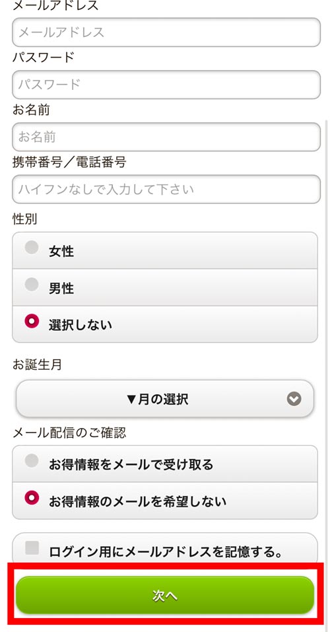Click the メールアドレス input field
330x632 pixels.
166,32
